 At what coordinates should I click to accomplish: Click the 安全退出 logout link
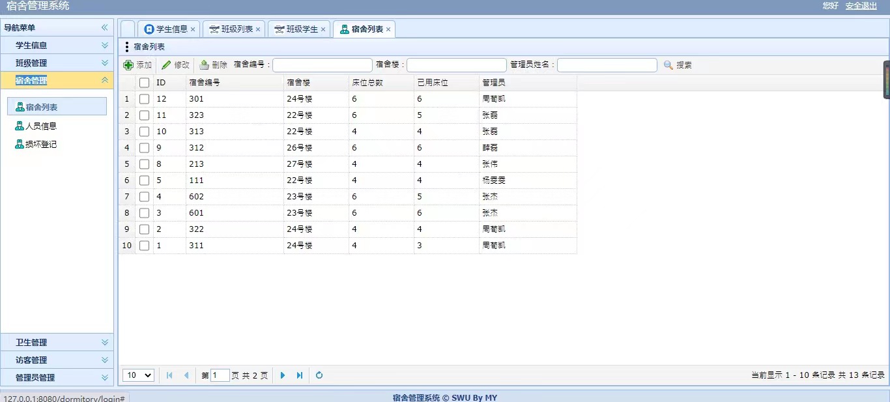click(x=861, y=6)
